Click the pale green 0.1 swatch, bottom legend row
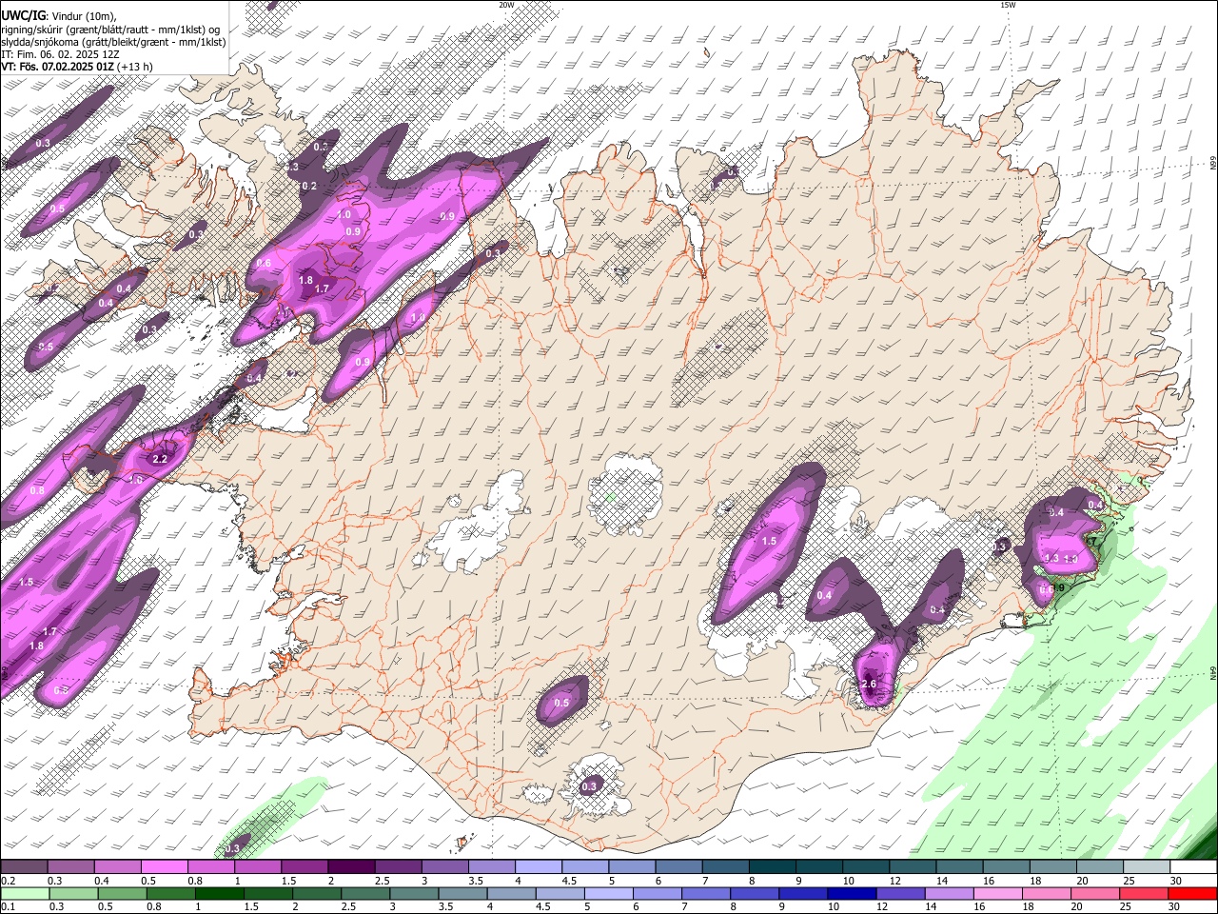This screenshot has height=914, width=1218. click(25, 893)
